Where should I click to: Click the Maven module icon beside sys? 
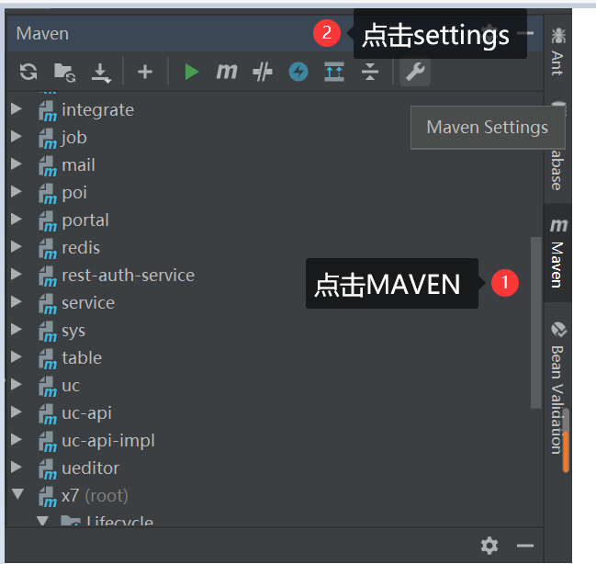[x=48, y=332]
